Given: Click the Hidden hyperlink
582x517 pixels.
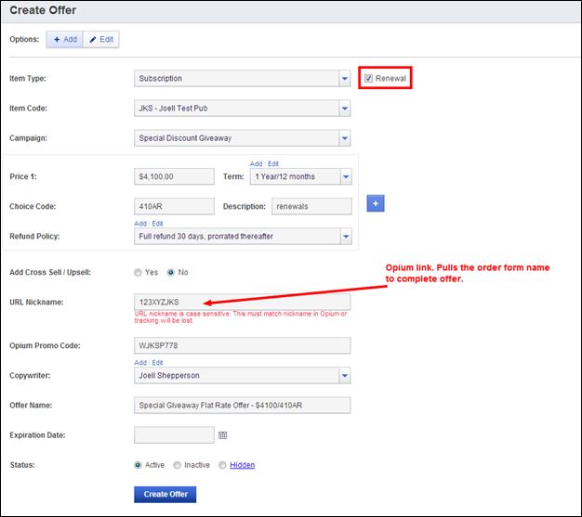Looking at the screenshot, I should 242,465.
